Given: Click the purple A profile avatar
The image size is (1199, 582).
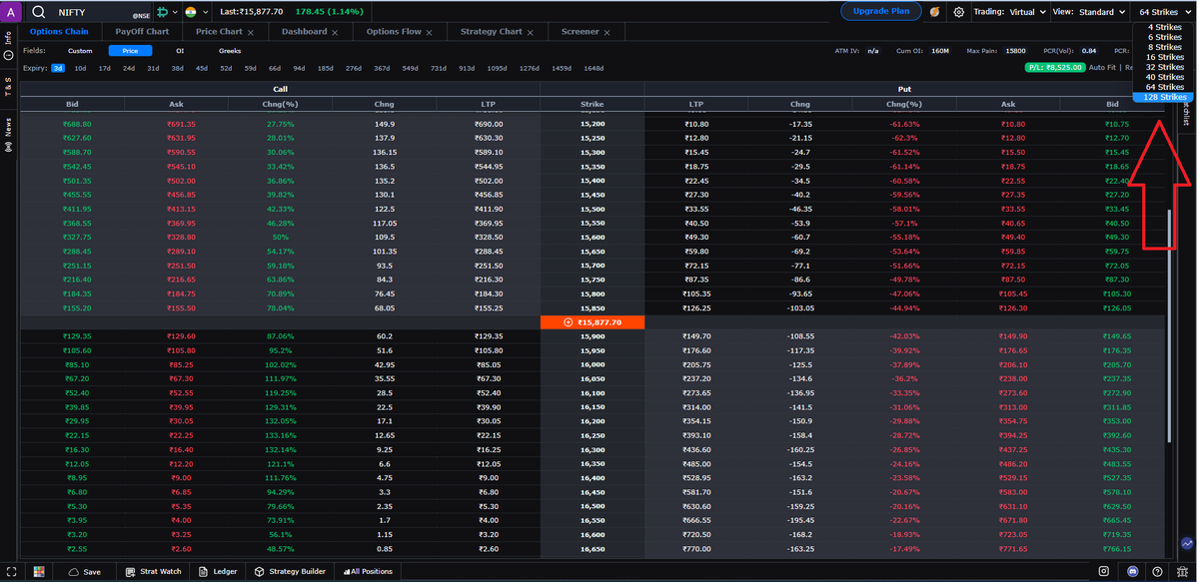Looking at the screenshot, I should coord(9,12).
